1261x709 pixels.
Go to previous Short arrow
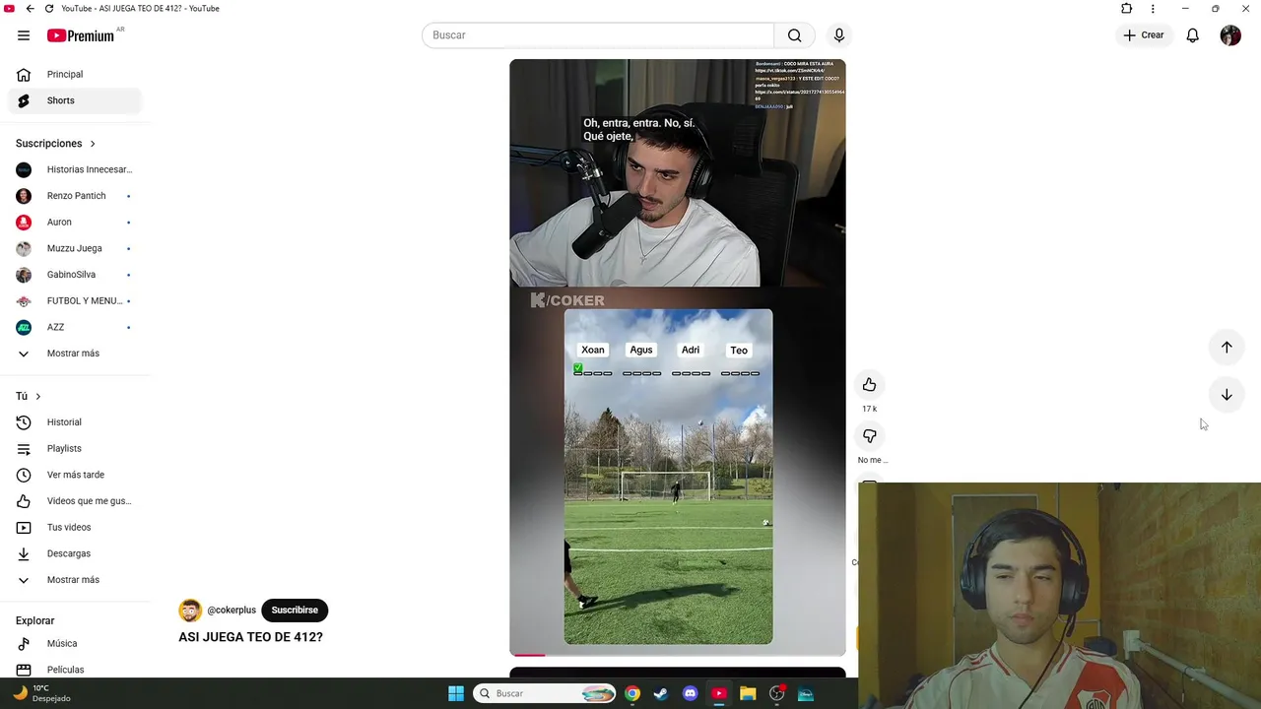1227,347
